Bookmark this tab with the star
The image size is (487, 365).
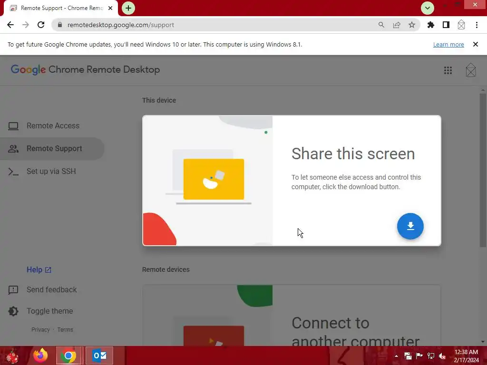[x=412, y=25]
